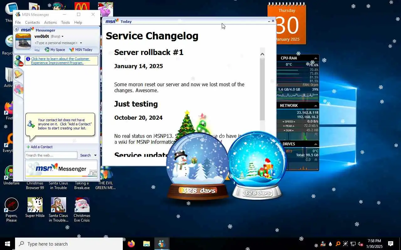Open My Space in MSN Messenger

click(55, 50)
